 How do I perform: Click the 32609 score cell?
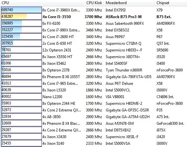point(22,124)
